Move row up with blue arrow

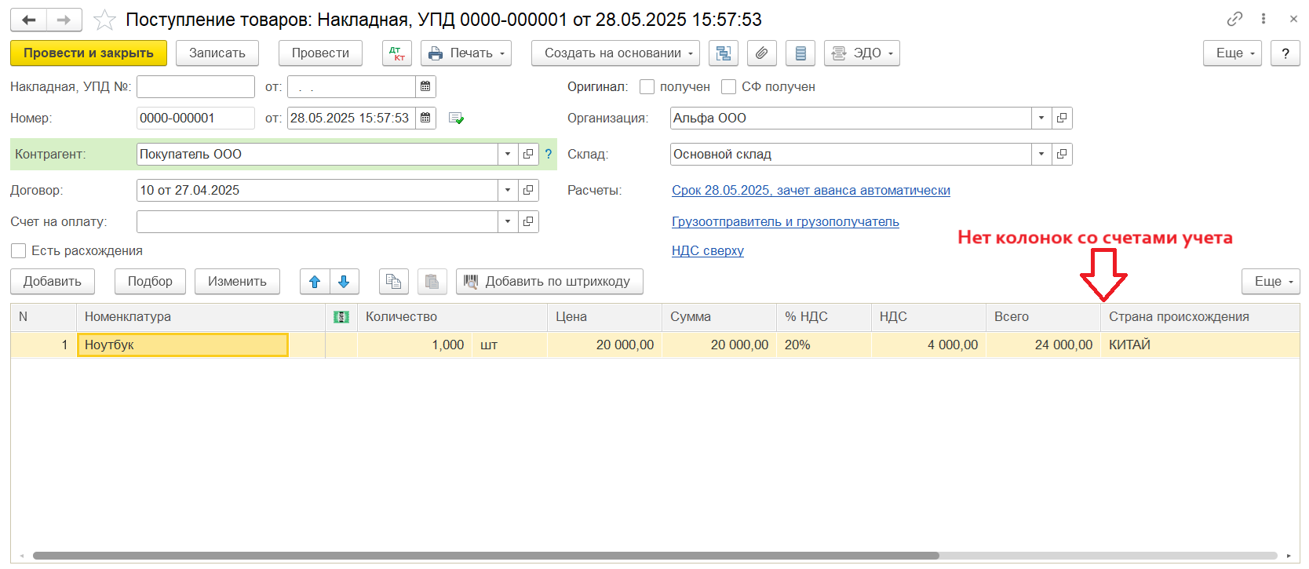click(315, 282)
